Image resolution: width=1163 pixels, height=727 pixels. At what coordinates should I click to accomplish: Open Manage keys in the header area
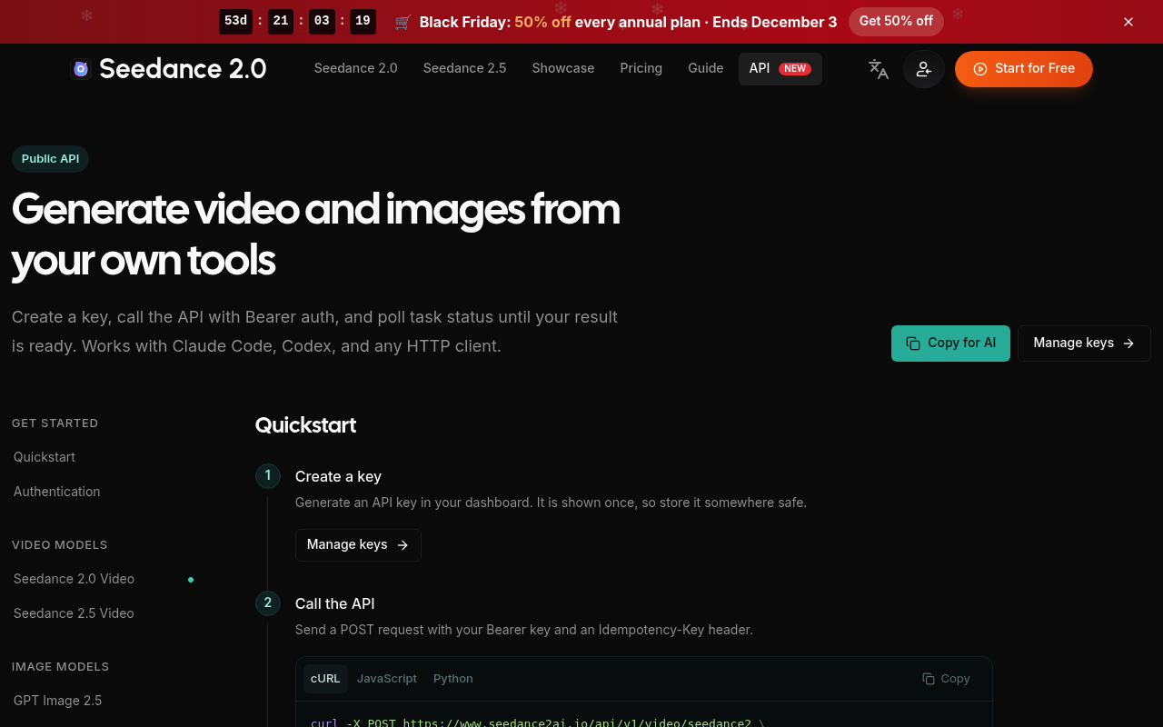tap(1084, 344)
